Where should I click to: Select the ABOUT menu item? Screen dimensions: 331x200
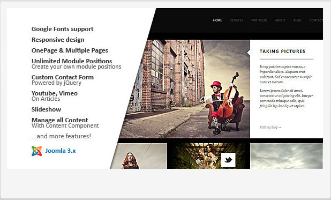[x=280, y=20]
